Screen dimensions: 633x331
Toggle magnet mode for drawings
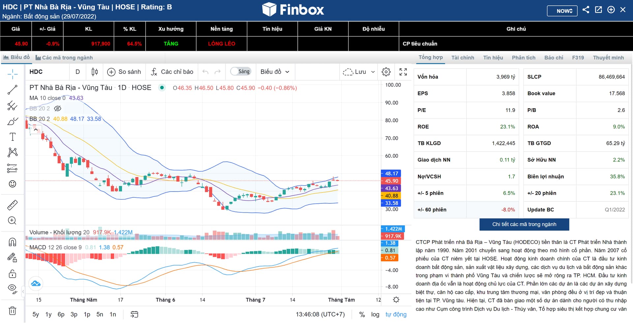coord(12,242)
